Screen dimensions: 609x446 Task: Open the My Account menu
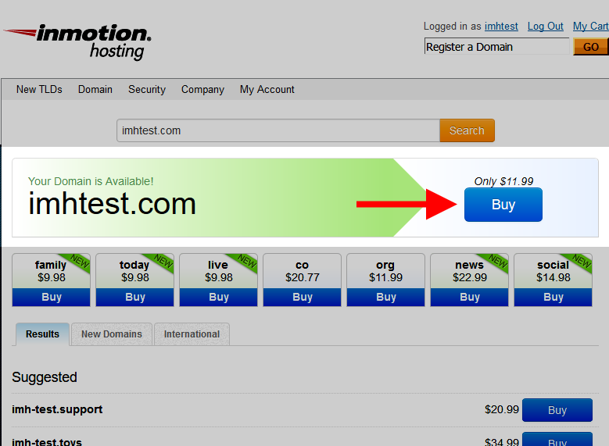click(x=267, y=89)
